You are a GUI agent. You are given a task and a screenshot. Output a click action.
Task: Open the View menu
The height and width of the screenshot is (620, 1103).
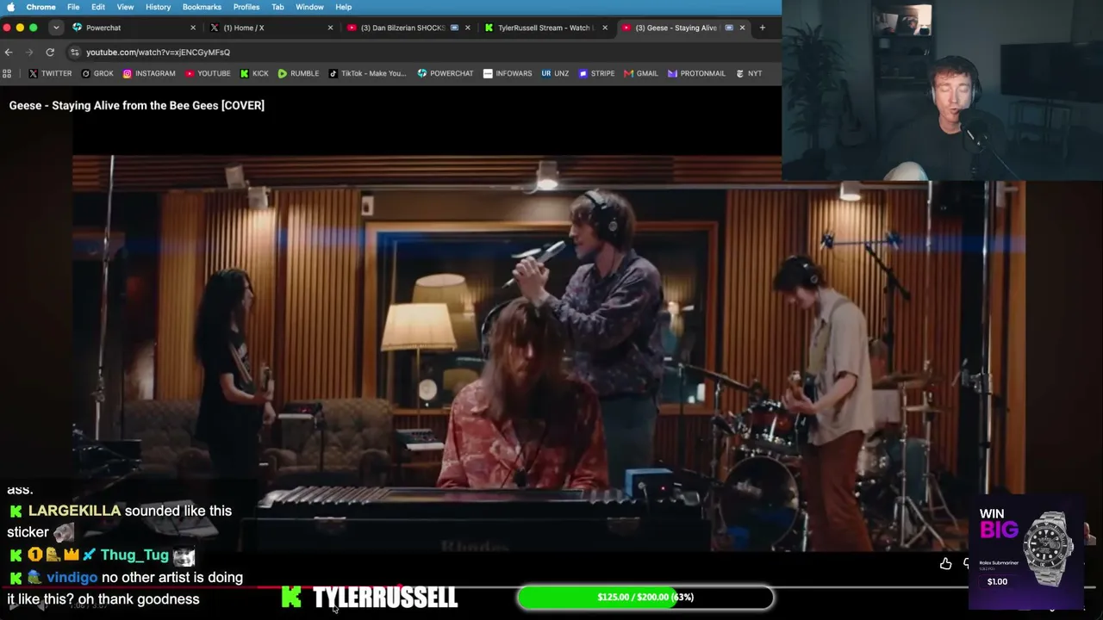[x=125, y=7]
